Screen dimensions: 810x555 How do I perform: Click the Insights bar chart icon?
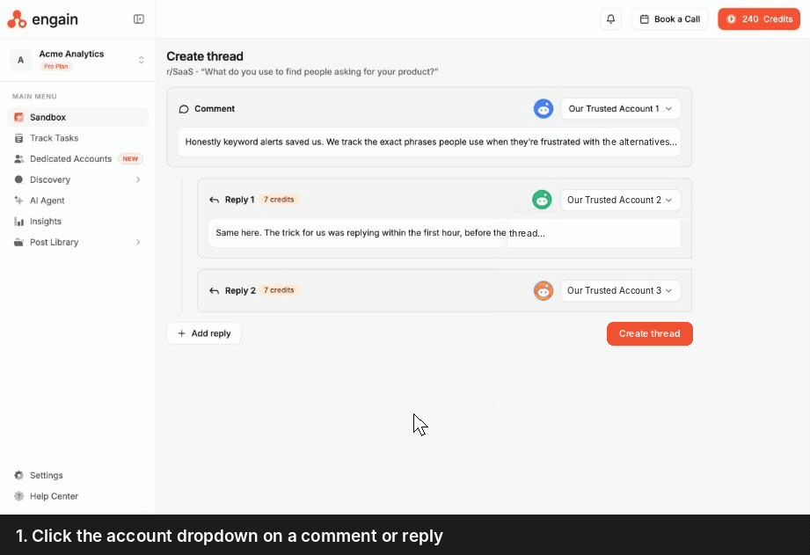pos(18,221)
